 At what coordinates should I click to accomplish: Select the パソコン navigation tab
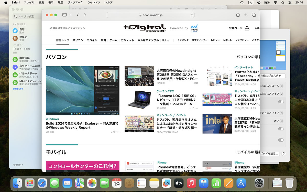pos(78,40)
